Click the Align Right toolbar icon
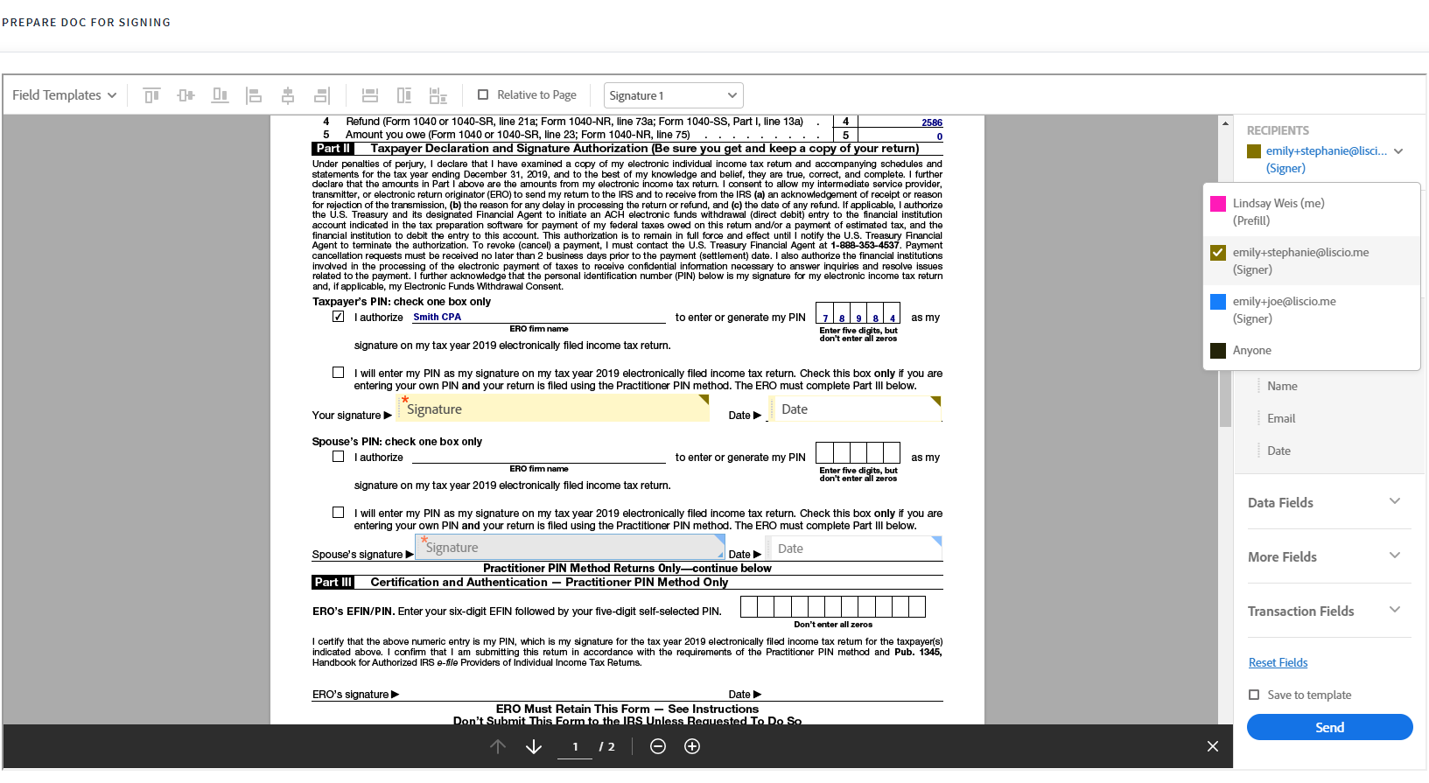This screenshot has height=783, width=1429. coord(322,95)
